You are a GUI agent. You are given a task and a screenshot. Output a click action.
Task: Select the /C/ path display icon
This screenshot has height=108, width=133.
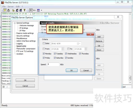[x=31, y=10]
